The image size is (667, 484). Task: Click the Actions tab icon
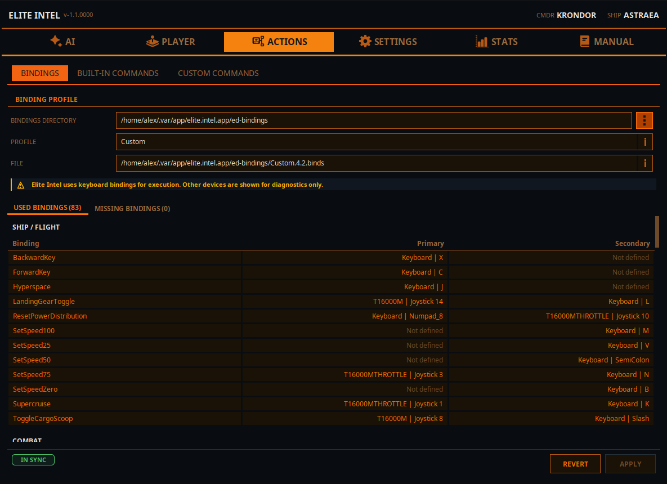(258, 41)
